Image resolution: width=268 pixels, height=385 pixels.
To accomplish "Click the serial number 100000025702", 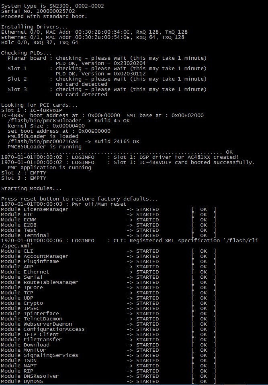I will pyautogui.click(x=55, y=11).
